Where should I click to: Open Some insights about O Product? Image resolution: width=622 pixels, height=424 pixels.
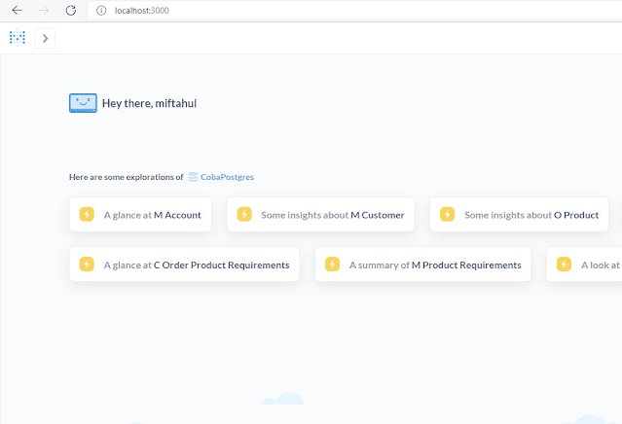tap(519, 214)
